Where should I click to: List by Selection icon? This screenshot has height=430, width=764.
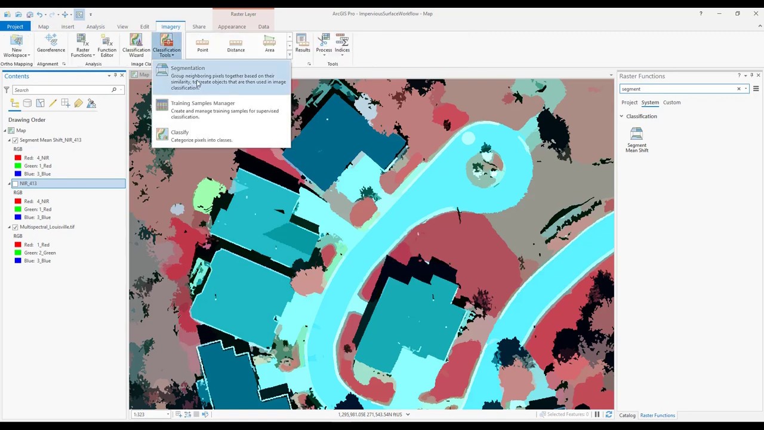click(x=40, y=103)
